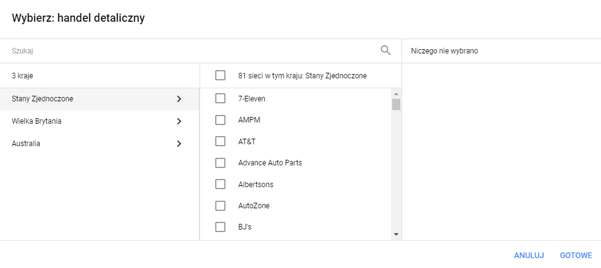Enable the Advance Auto Parts checkbox
Viewport: 601px width, 268px height.
[x=221, y=163]
